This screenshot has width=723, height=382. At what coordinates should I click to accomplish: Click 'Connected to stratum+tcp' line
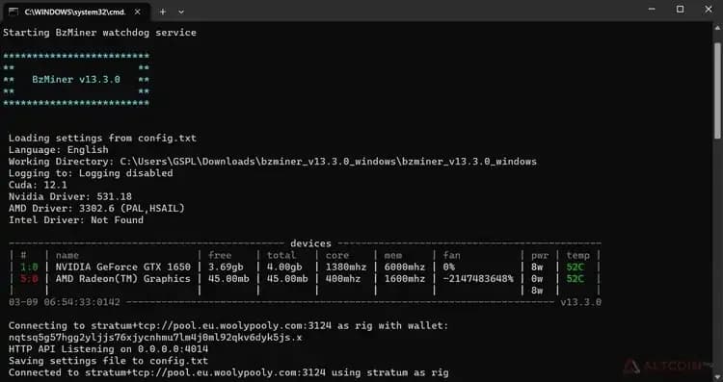[x=228, y=372]
